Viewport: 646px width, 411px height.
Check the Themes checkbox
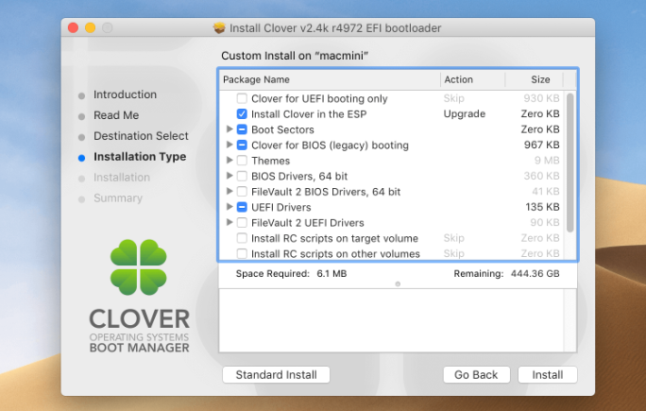click(x=242, y=161)
